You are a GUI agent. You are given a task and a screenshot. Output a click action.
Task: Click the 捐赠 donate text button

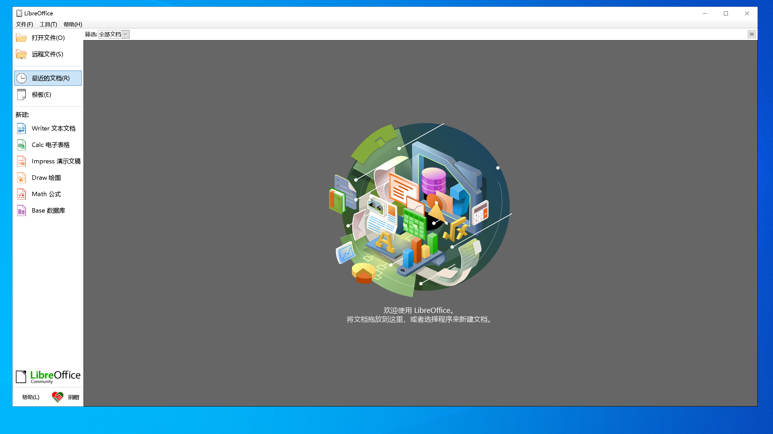(74, 397)
